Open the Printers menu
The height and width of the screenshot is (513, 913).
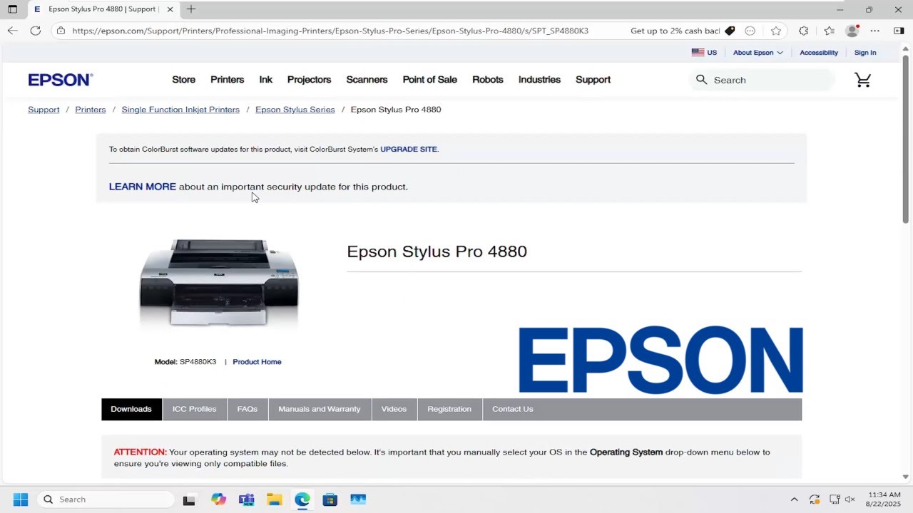[227, 80]
